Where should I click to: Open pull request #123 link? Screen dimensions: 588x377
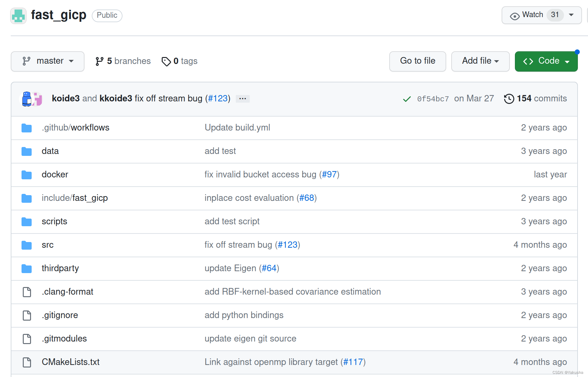pyautogui.click(x=218, y=99)
